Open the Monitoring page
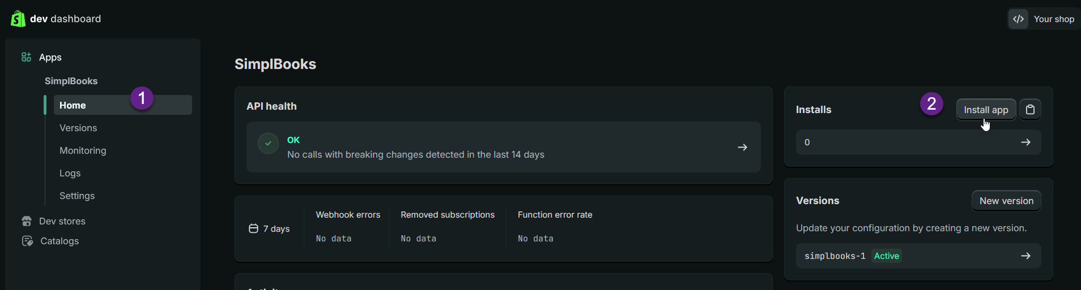 pyautogui.click(x=83, y=150)
